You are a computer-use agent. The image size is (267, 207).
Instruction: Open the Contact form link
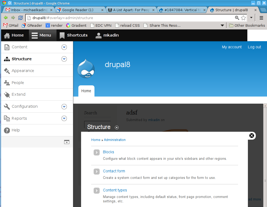point(114,171)
